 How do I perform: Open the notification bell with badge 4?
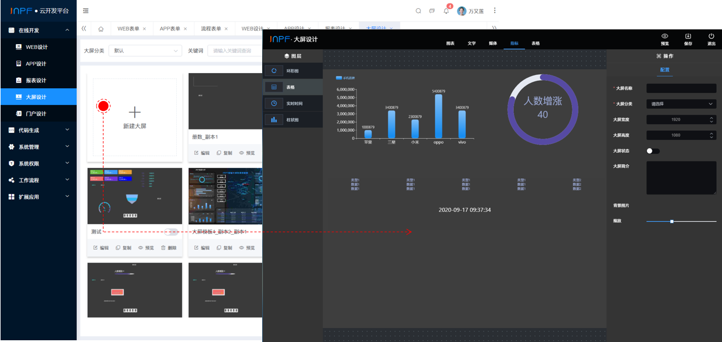446,10
